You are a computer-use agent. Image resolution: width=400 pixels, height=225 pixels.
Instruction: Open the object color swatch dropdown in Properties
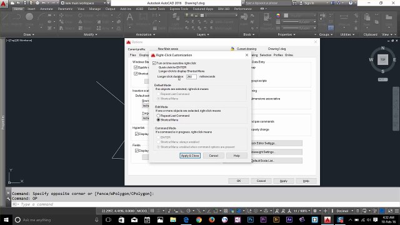click(x=299, y=15)
